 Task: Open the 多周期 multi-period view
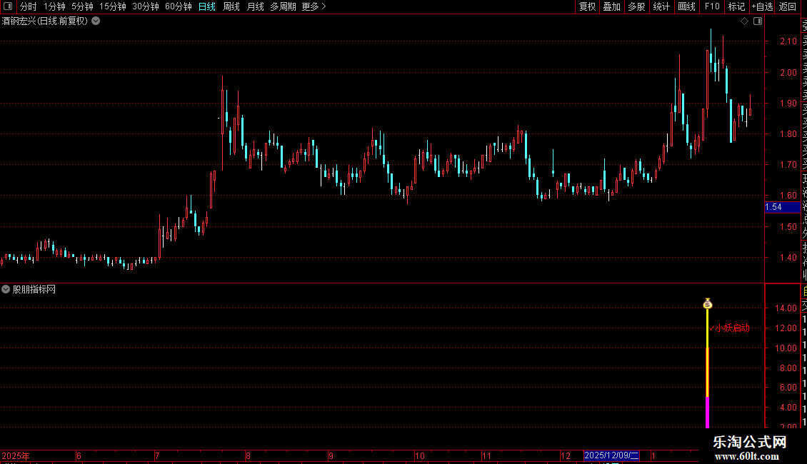click(x=283, y=6)
